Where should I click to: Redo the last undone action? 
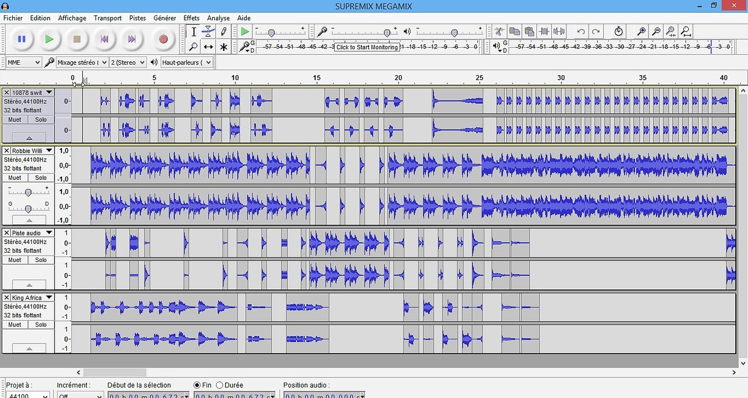pos(596,32)
